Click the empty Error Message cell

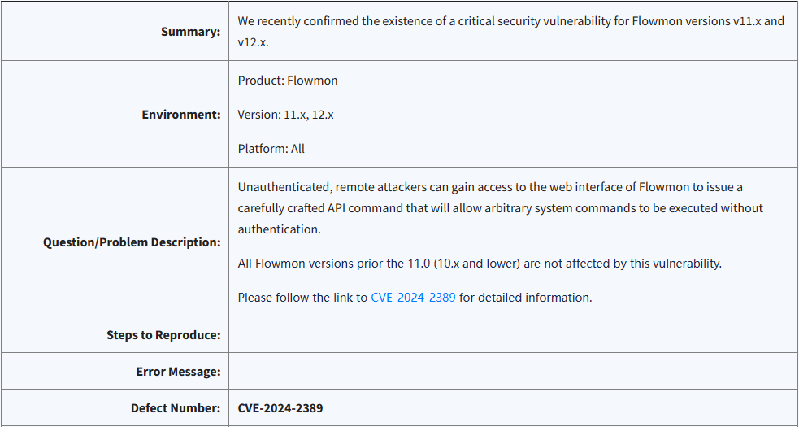[x=513, y=371]
